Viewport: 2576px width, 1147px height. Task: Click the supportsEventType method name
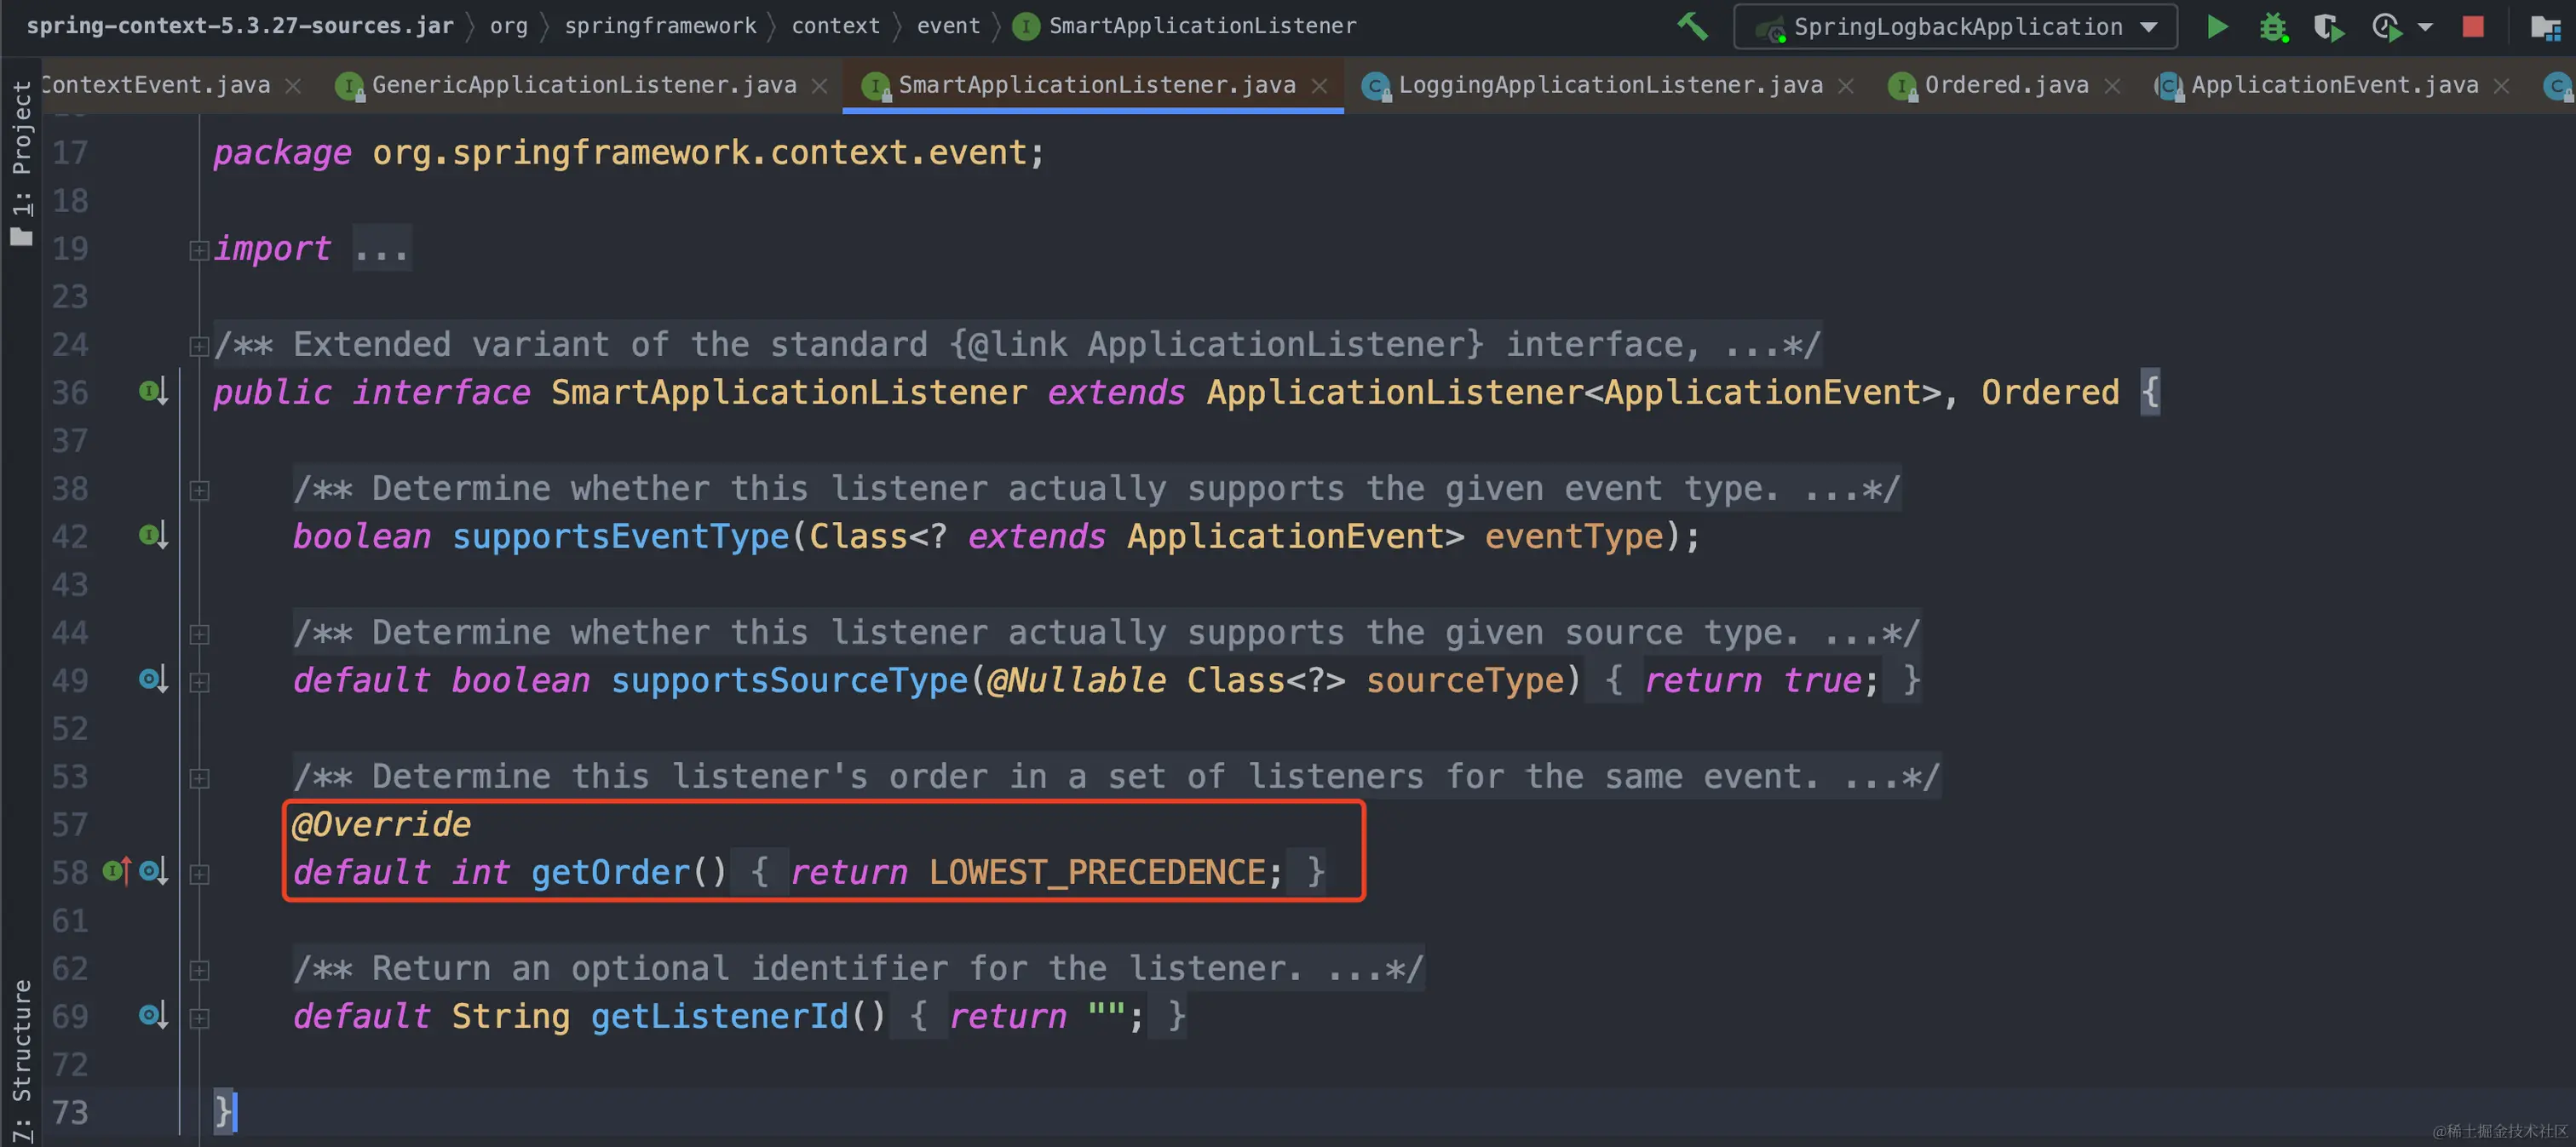[620, 536]
